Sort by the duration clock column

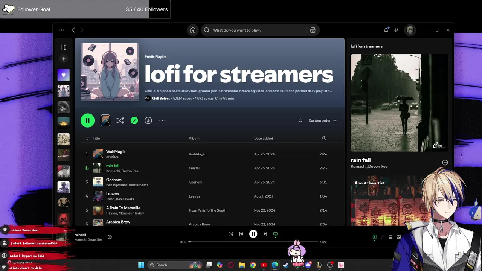coord(324,138)
